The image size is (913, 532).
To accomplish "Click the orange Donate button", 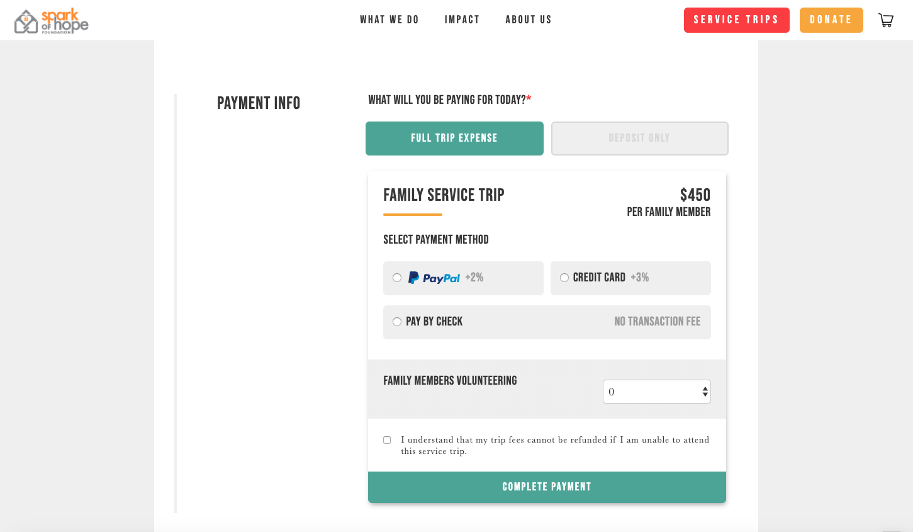I will click(831, 20).
